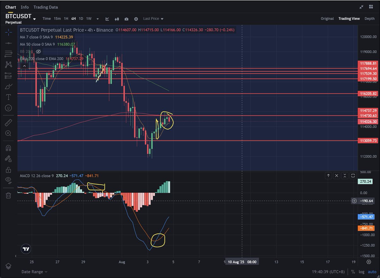This screenshot has width=380, height=278.
Task: Expand the more time intervals dropdown
Action: coord(98,19)
